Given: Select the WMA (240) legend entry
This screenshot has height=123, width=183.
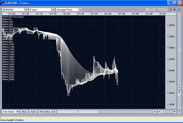Looking at the screenshot, I should [x=8, y=80].
